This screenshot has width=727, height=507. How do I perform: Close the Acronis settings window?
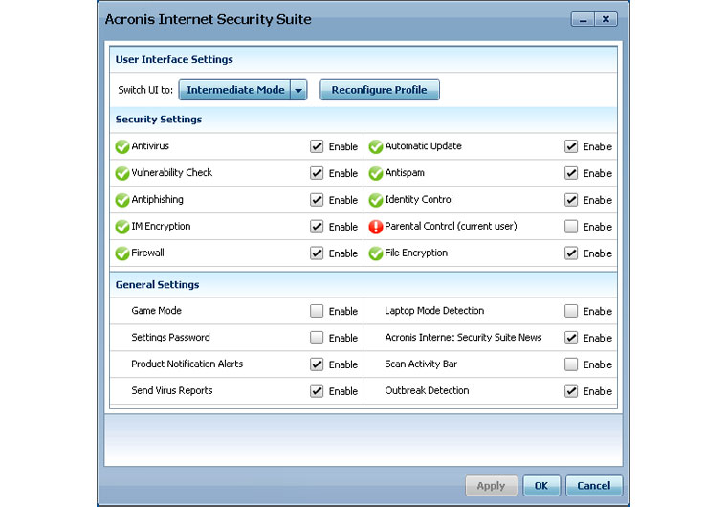point(606,19)
